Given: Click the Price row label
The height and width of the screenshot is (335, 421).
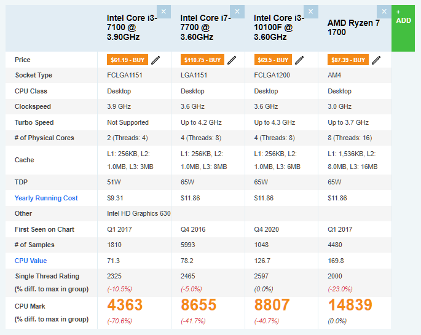Looking at the screenshot, I should pyautogui.click(x=23, y=60).
